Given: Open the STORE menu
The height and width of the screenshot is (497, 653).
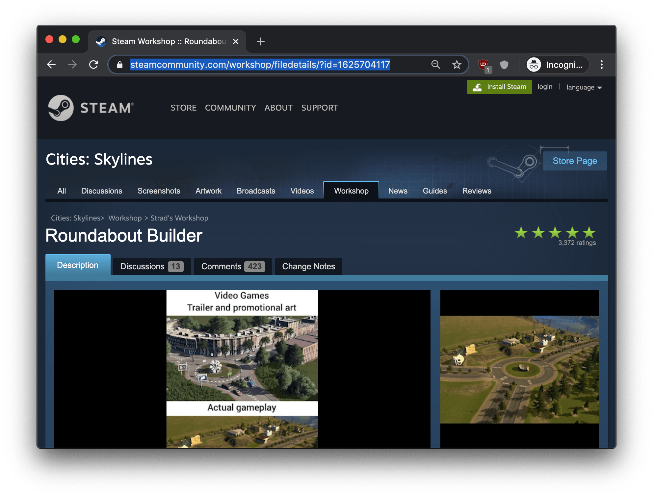Looking at the screenshot, I should point(184,108).
